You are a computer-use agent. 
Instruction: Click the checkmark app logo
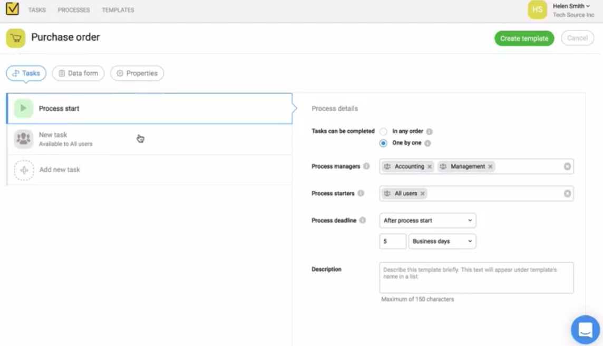[x=12, y=9]
